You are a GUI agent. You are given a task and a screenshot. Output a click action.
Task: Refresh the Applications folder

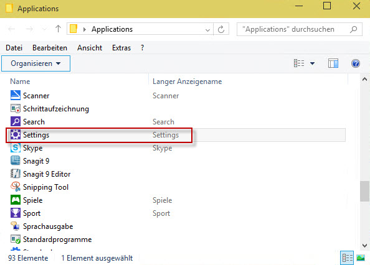(x=221, y=29)
